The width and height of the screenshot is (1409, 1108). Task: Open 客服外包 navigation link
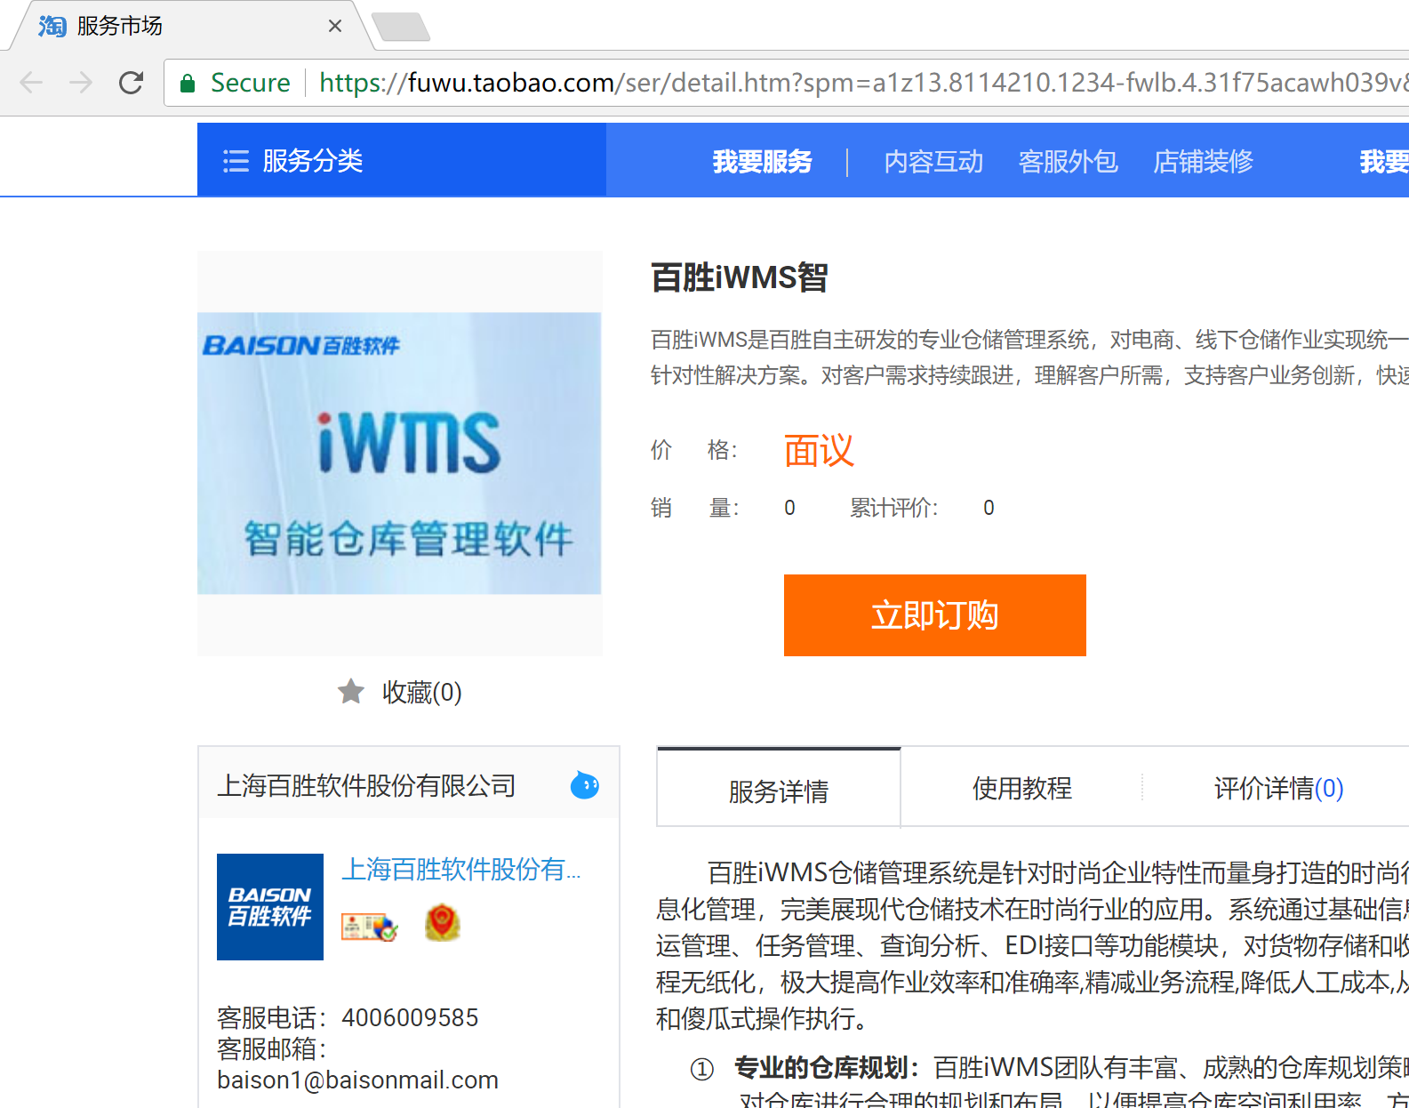[1068, 162]
